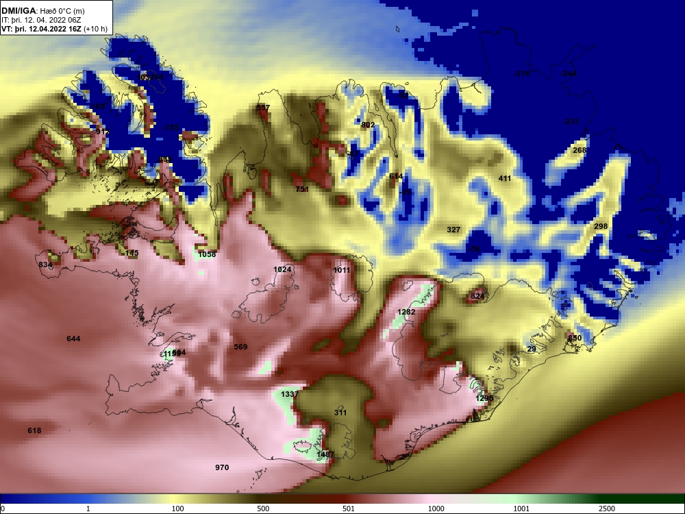Click the 614 map value
Image resolution: width=685 pixels, height=514 pixels.
pos(396,176)
